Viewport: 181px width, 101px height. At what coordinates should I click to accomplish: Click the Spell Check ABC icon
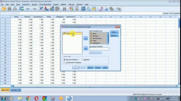(118, 9)
